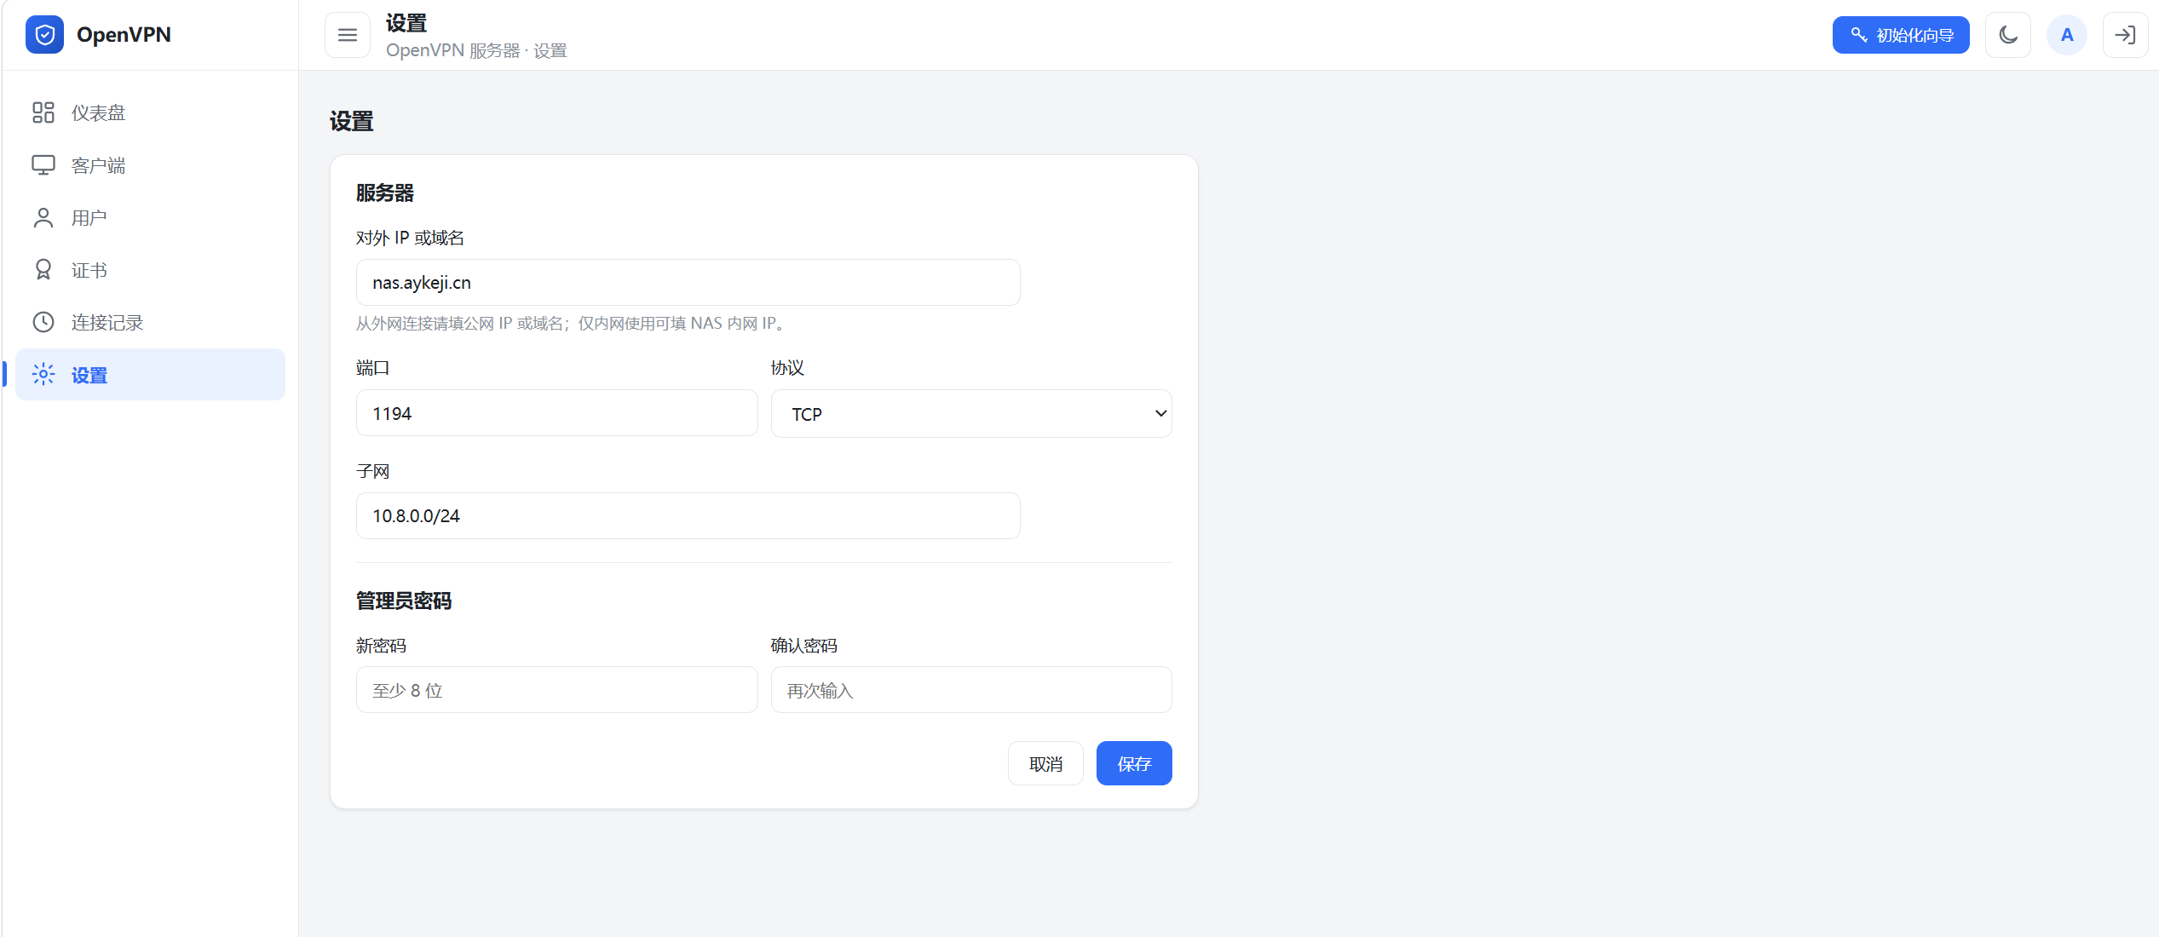This screenshot has height=937, width=2159.
Task: Select the 设置 sidebar menu item
Action: coord(151,375)
